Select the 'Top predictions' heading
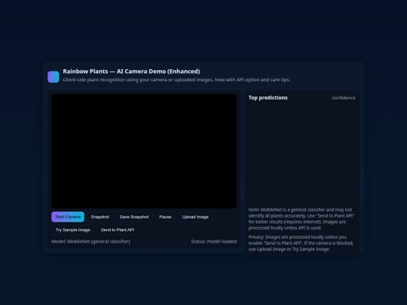This screenshot has width=407, height=305. [x=268, y=98]
